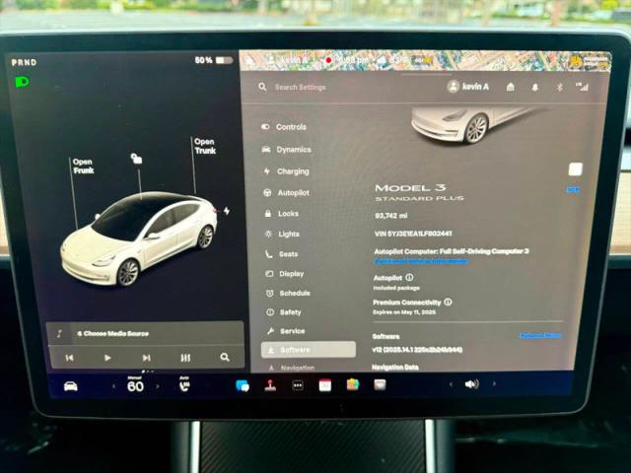Focus the Search Settings input field
The image size is (631, 473).
[x=300, y=87]
